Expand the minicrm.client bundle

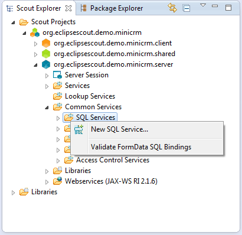35,44
